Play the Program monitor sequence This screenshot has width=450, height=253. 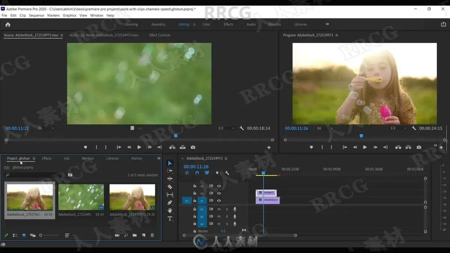(x=365, y=147)
